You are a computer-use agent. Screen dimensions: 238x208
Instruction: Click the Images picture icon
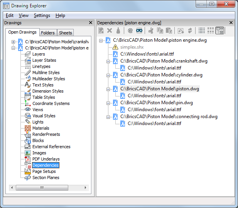(28, 153)
